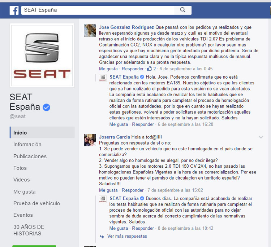
Task: Expand the options chevron on Joserra Garcia's comment
Action: coord(261,137)
